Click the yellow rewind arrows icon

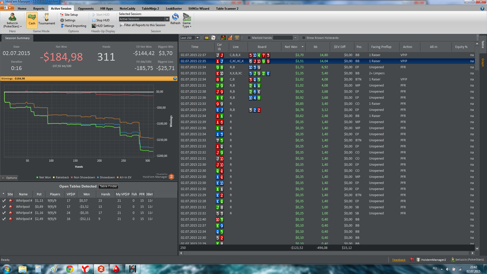pyautogui.click(x=207, y=38)
